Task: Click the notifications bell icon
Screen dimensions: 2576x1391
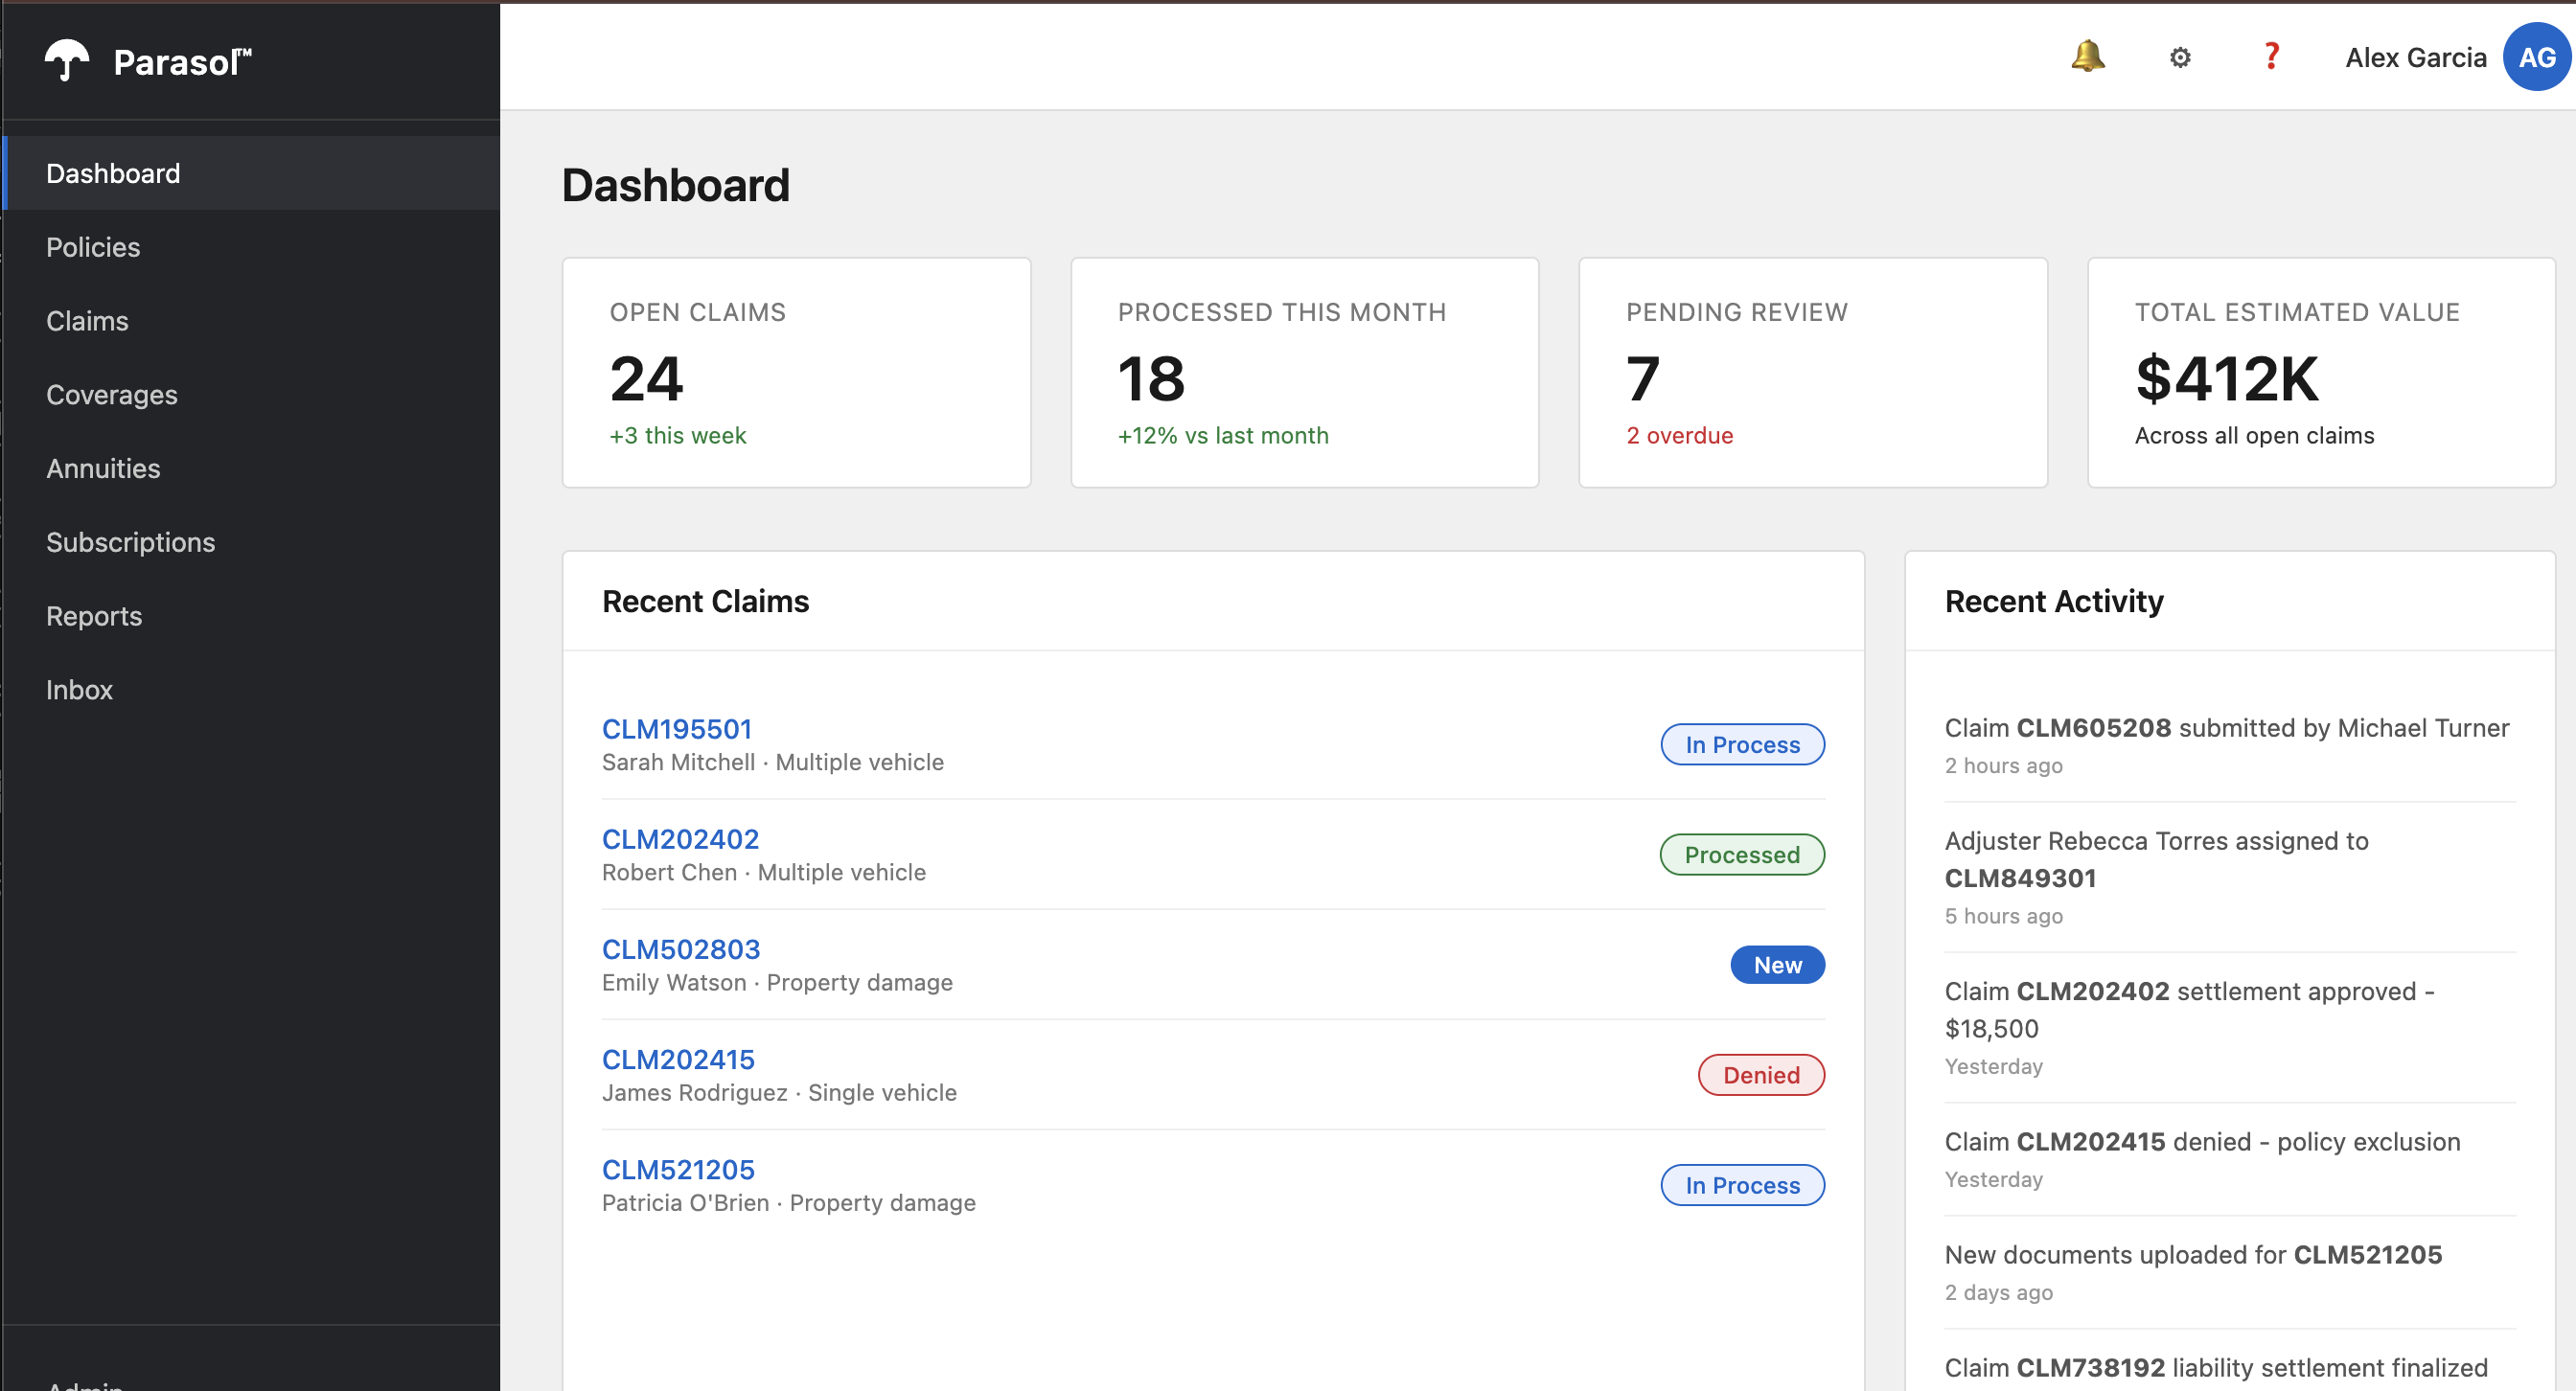Action: [2087, 57]
